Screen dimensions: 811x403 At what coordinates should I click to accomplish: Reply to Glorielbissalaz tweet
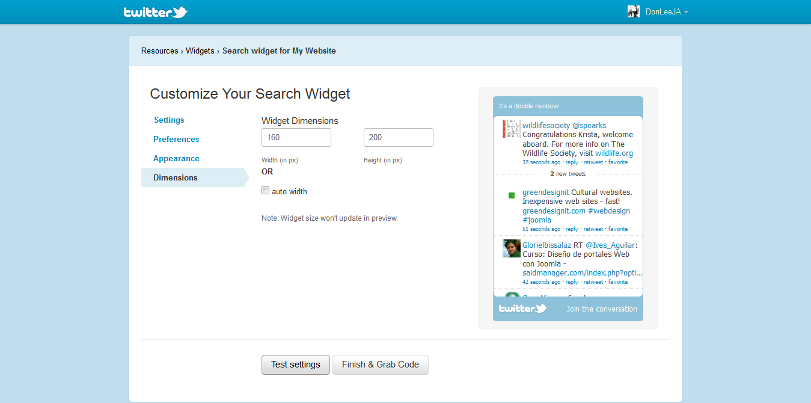pyautogui.click(x=572, y=282)
